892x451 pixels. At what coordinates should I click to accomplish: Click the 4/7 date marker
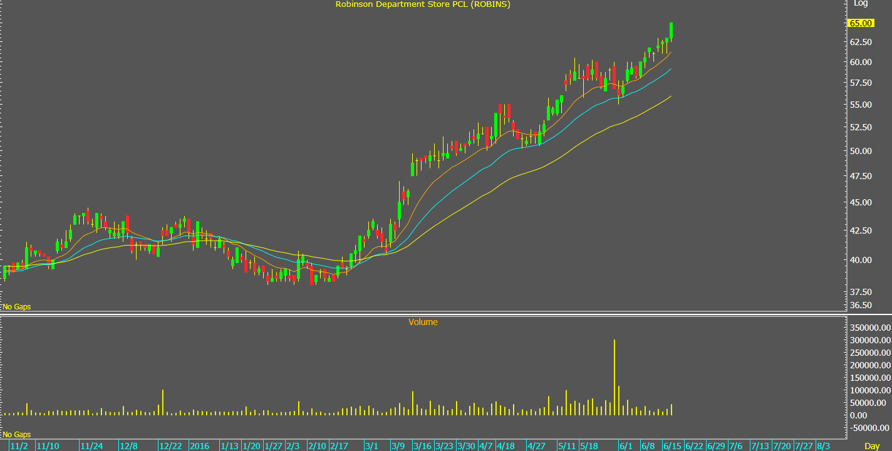point(486,446)
